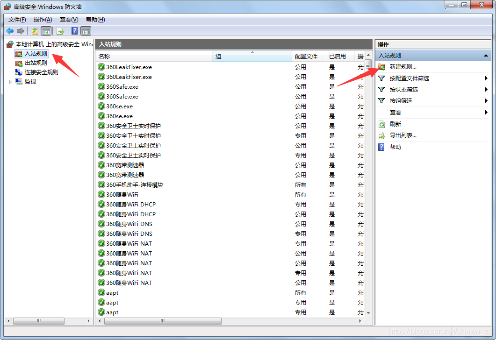Click the funnel icon beside 按配置文件筛选
Image resolution: width=496 pixels, height=340 pixels.
pos(381,78)
